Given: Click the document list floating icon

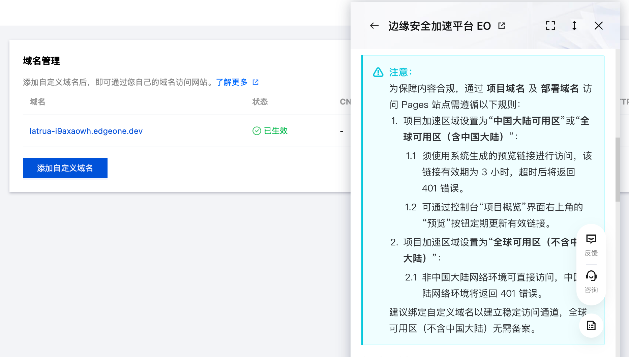Looking at the screenshot, I should [591, 326].
